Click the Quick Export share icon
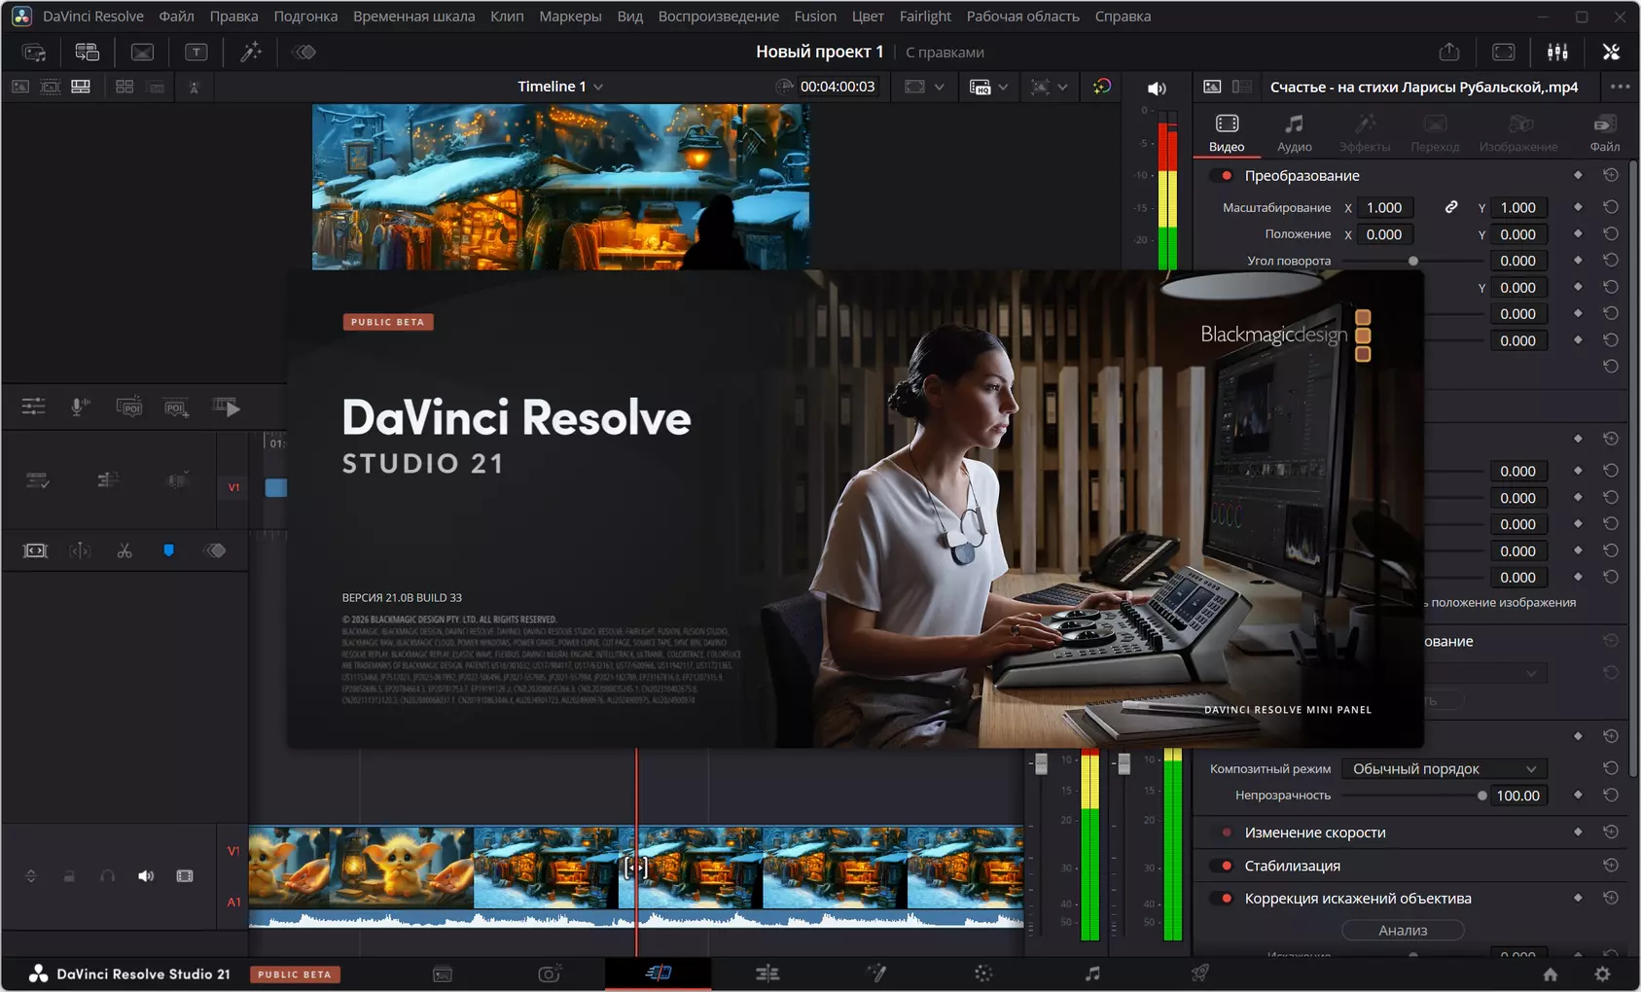This screenshot has width=1641, height=992. pos(1449,53)
